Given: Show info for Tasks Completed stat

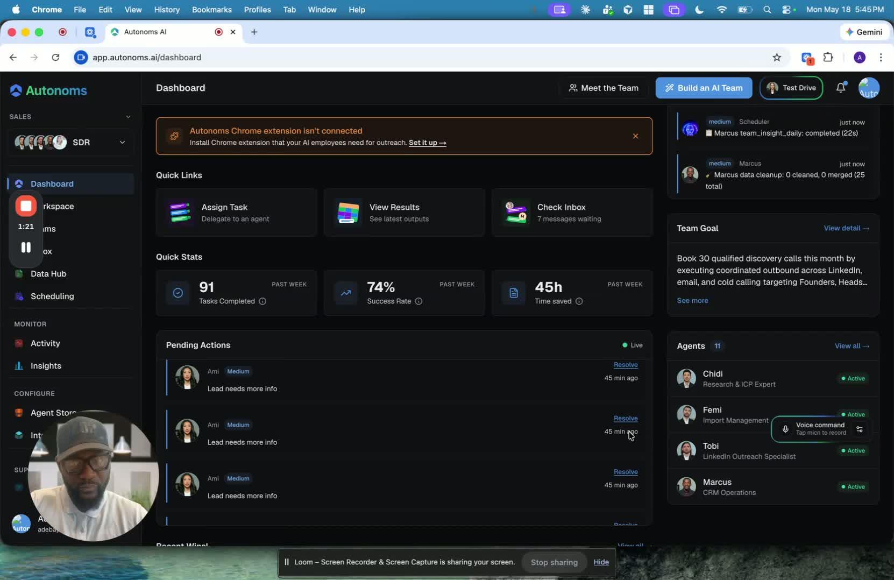Looking at the screenshot, I should [262, 301].
